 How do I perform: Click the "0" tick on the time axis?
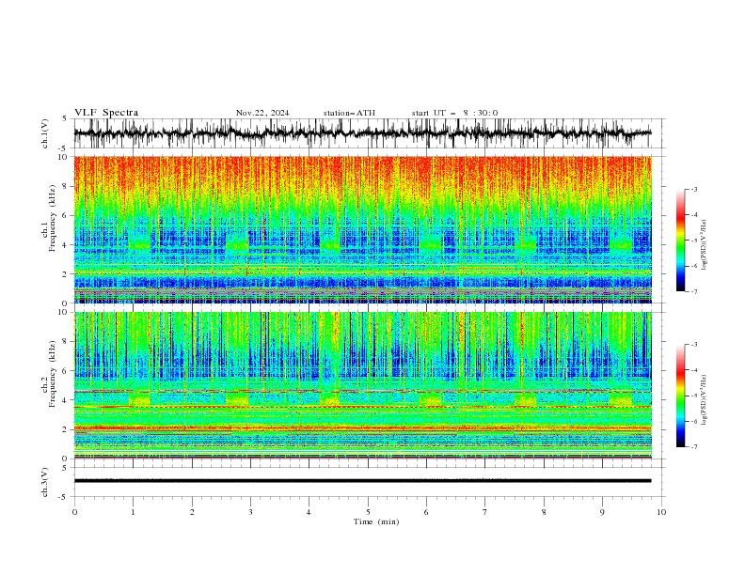click(x=74, y=512)
